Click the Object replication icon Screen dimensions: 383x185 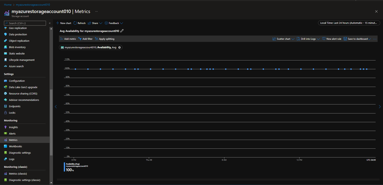[5, 41]
